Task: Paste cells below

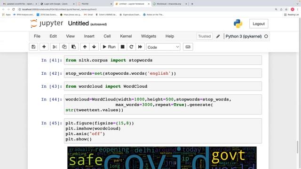Action: [x=73, y=47]
